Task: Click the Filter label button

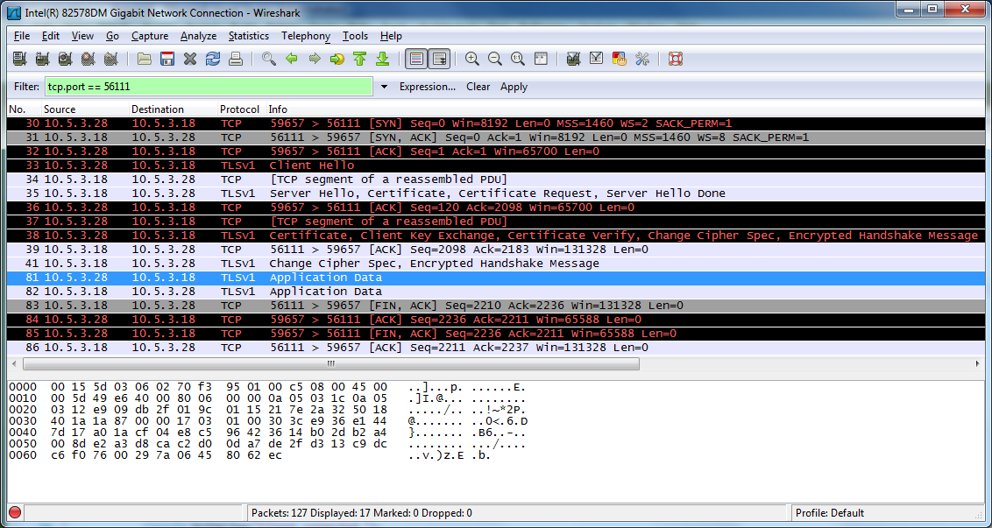Action: 26,87
